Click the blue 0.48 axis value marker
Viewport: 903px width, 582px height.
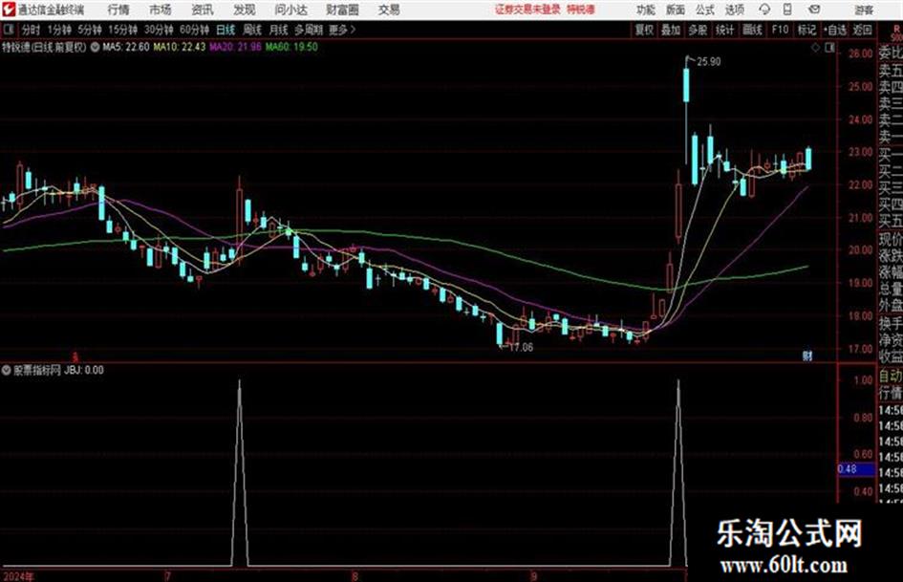(x=856, y=469)
